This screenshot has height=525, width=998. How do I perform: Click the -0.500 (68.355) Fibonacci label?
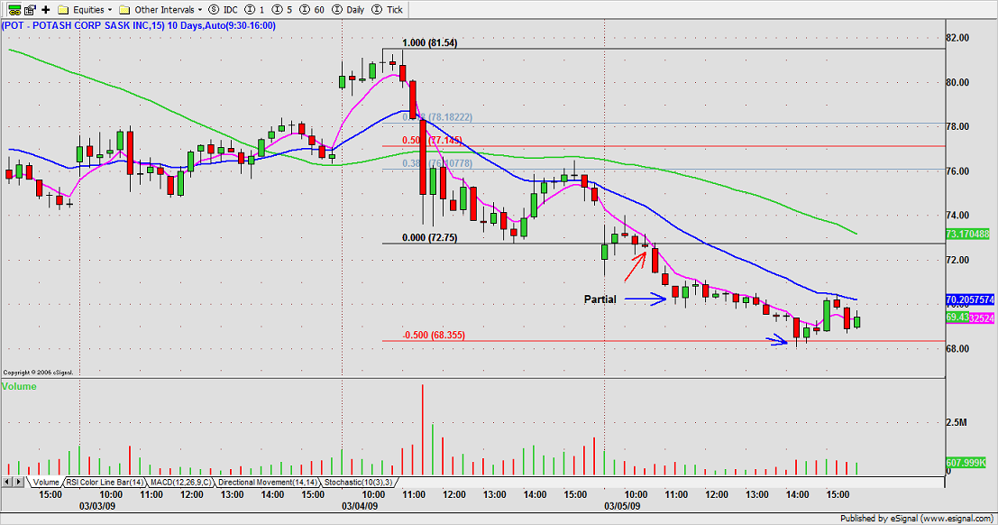434,336
